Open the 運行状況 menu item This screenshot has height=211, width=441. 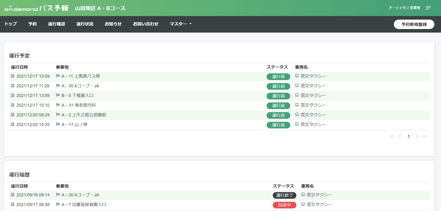[x=85, y=24]
